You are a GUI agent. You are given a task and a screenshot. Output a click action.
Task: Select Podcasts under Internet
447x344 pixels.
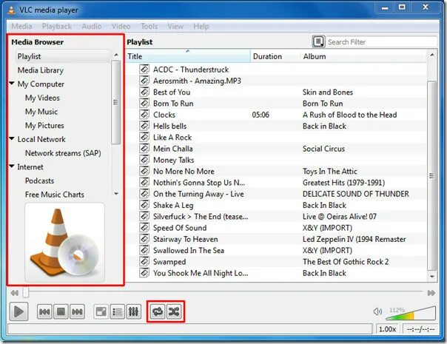tap(39, 181)
